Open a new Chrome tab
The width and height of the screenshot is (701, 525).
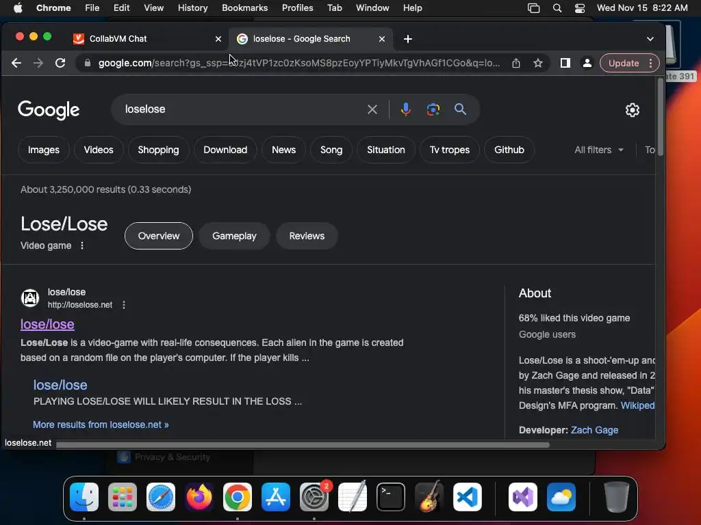(x=408, y=39)
